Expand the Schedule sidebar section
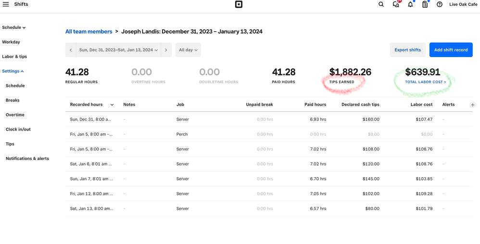Viewport: 480px width, 244px height. point(14,28)
